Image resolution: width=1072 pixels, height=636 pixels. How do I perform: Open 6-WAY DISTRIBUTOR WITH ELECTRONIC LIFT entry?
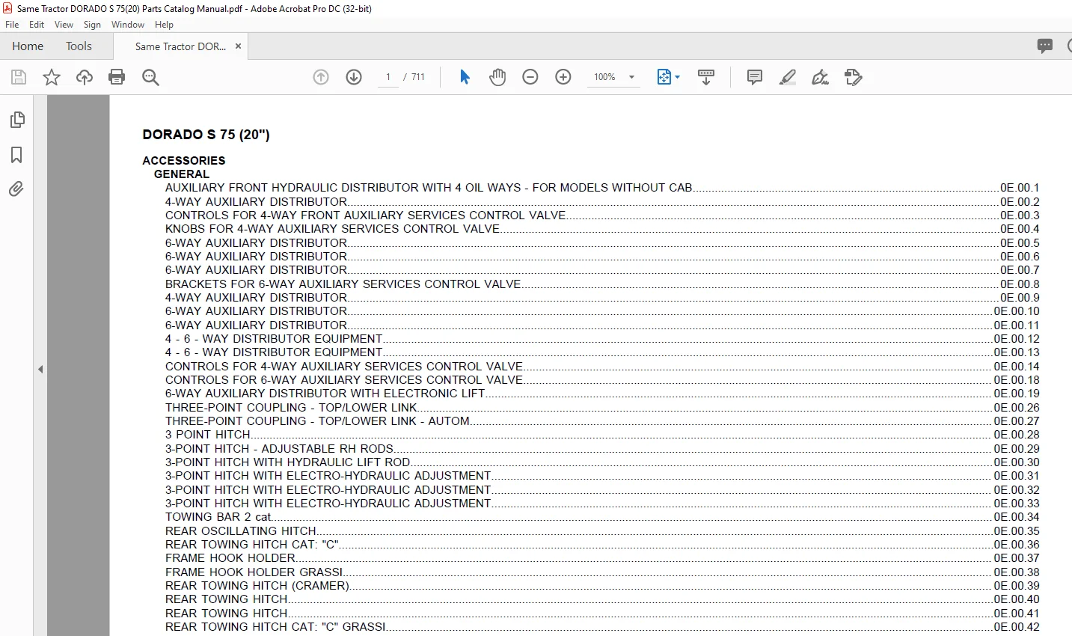325,394
